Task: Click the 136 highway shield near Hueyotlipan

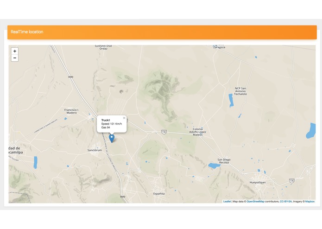Action: coord(291,180)
